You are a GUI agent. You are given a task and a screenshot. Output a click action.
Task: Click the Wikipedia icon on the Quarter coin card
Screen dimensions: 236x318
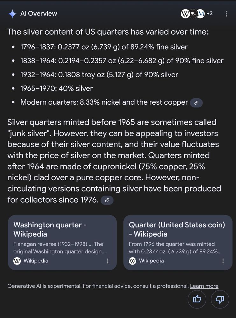[x=132, y=261]
